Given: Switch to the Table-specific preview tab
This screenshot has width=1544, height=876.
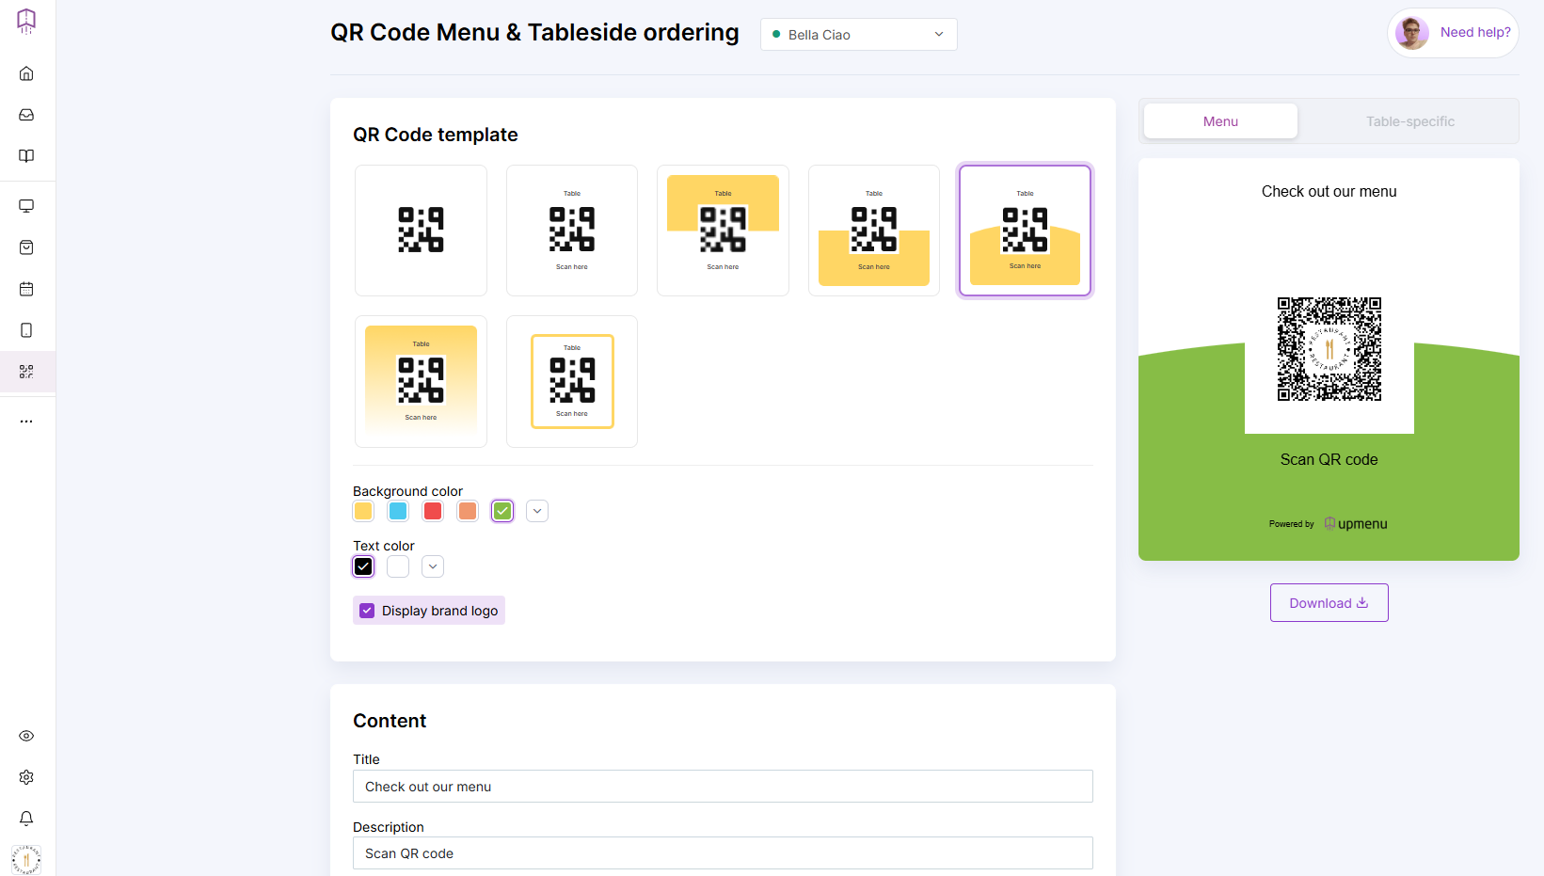Looking at the screenshot, I should point(1409,121).
